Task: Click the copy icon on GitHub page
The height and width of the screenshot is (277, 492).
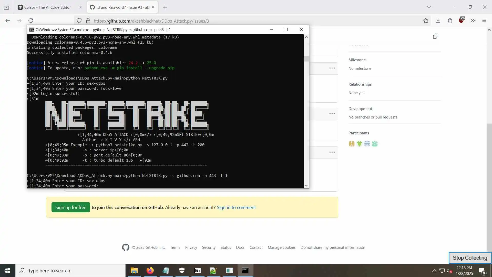Action: point(435,36)
